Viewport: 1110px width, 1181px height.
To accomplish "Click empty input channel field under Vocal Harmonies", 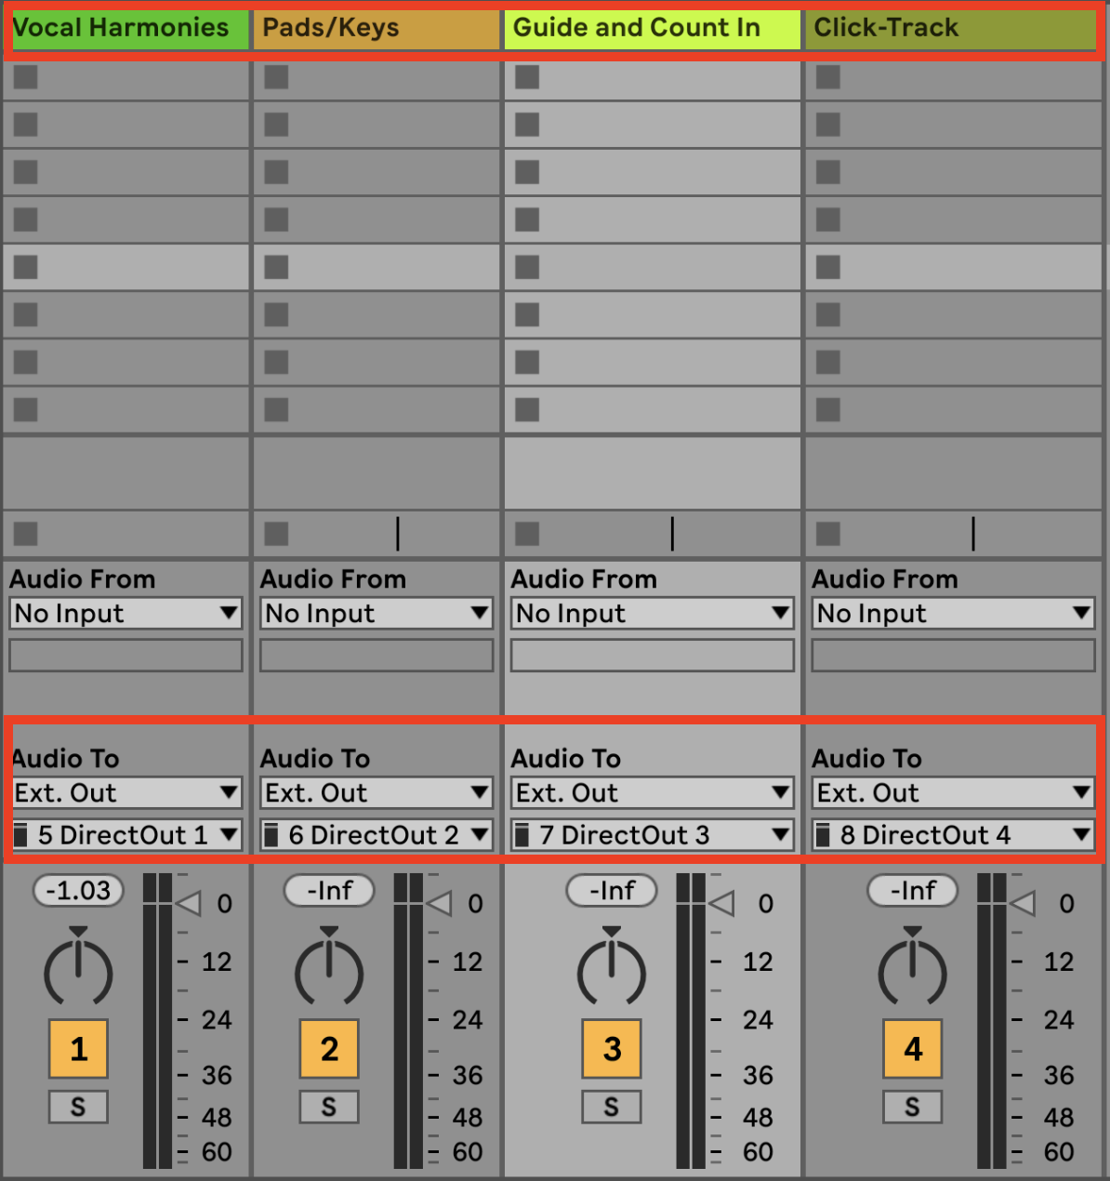I will coord(126,656).
